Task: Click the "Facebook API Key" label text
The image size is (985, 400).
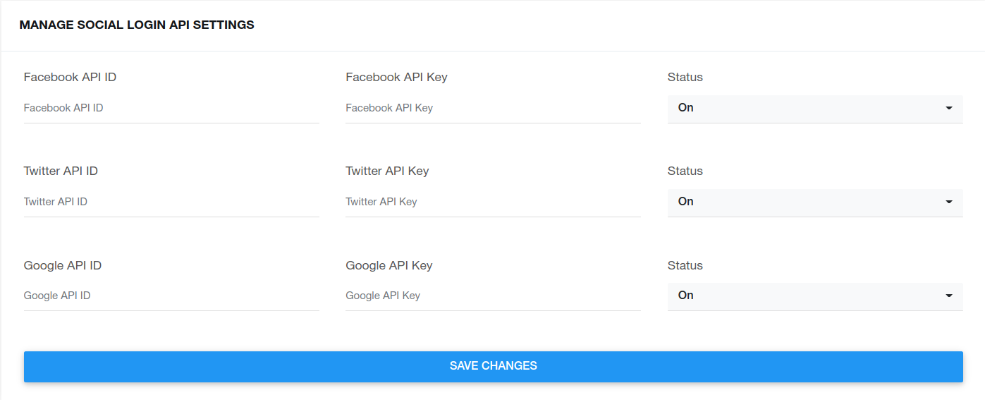Action: coord(396,77)
